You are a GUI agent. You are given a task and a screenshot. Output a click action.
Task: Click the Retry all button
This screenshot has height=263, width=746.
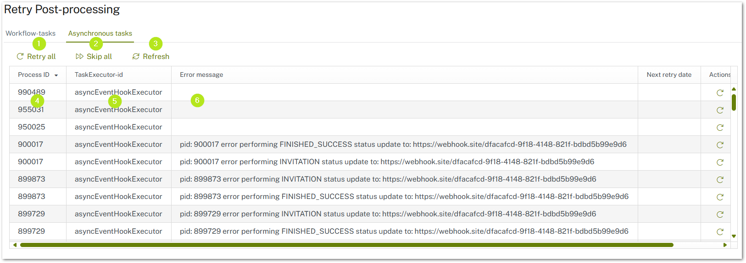(36, 57)
